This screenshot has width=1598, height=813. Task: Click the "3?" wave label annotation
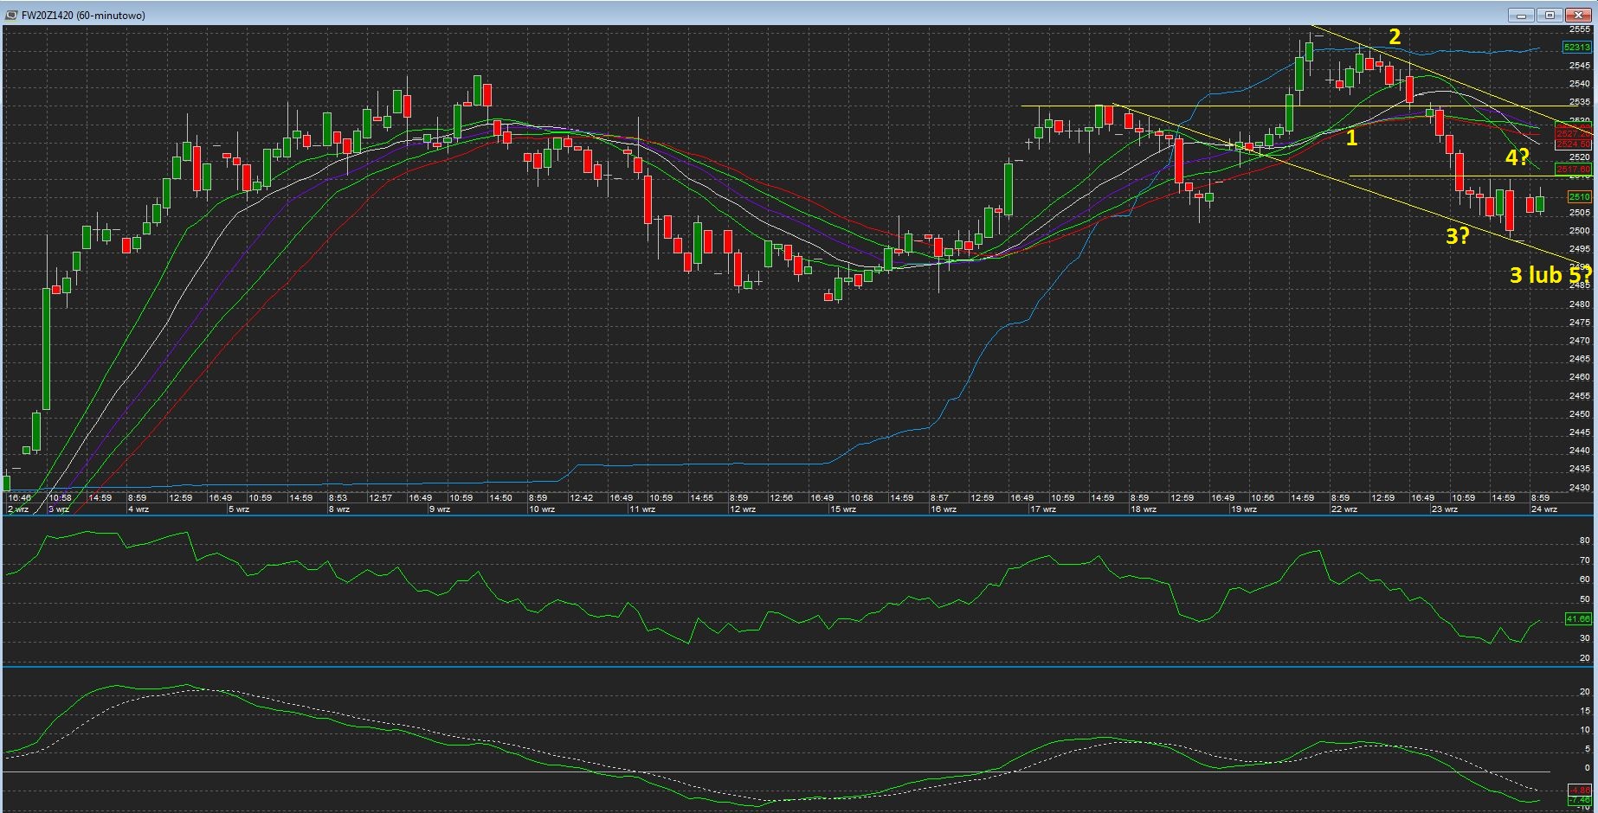click(1458, 236)
